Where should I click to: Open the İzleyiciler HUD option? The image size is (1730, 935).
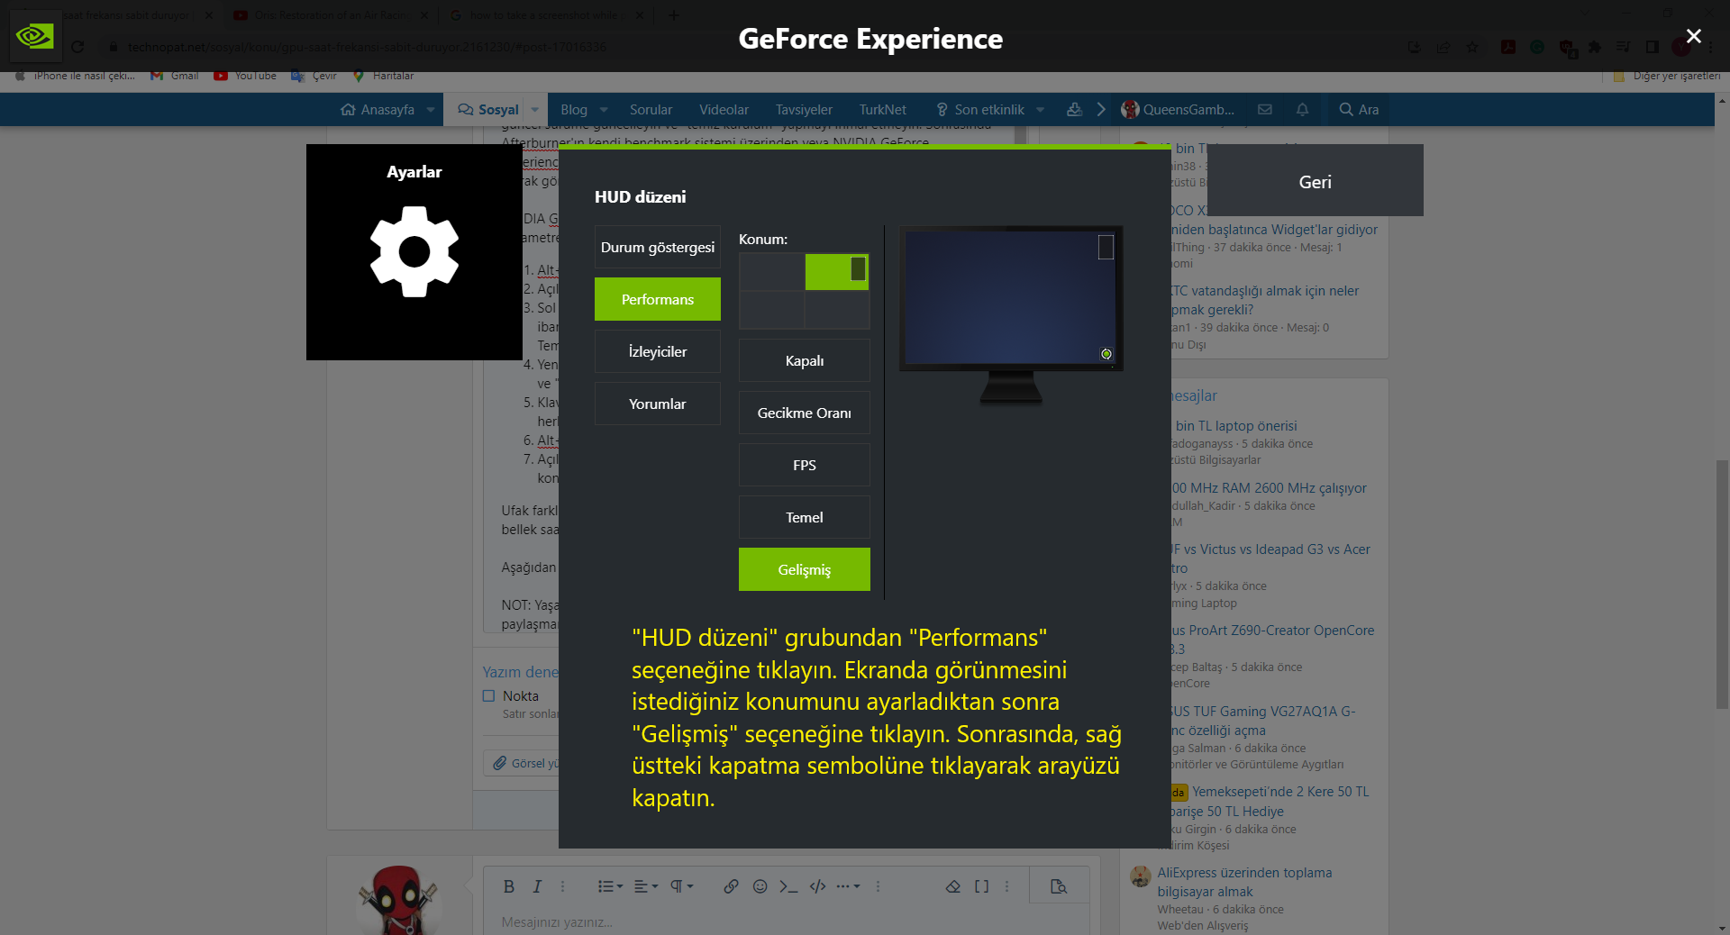click(658, 351)
